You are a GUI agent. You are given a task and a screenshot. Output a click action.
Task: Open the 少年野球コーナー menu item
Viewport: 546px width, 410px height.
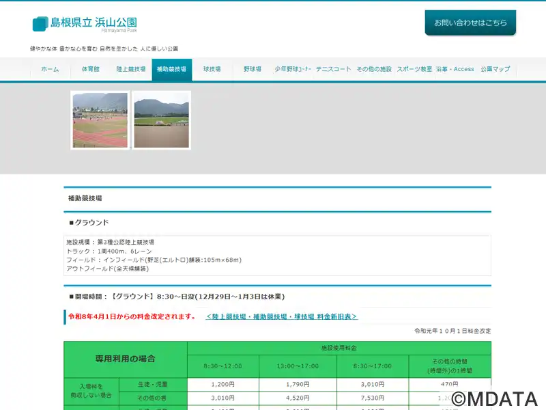pyautogui.click(x=293, y=70)
